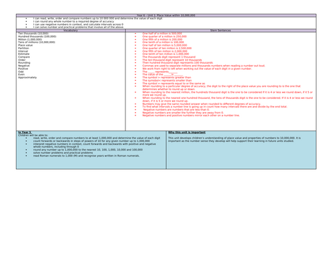Click the vocabulary word 'Interval'
The width and height of the screenshot is (332, 256).
point(23,51)
